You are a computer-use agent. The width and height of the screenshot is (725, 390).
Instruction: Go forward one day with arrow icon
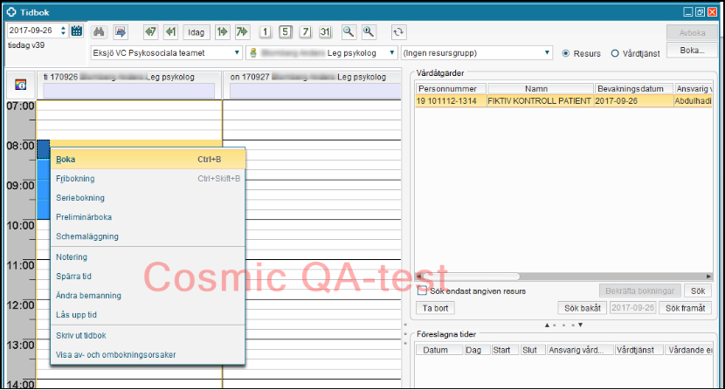tap(223, 31)
